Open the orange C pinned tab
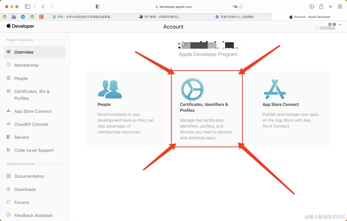Screen dimensions: 347x221 41,17
